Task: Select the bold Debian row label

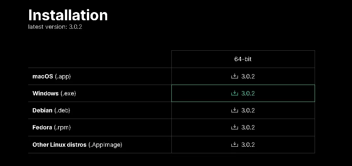Action: 42,110
